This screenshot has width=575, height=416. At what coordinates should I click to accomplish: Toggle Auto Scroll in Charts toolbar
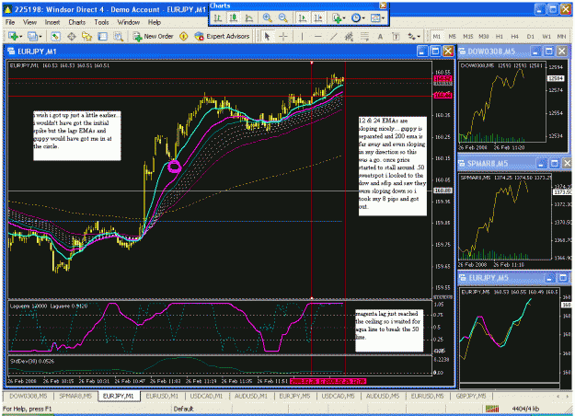pos(303,17)
